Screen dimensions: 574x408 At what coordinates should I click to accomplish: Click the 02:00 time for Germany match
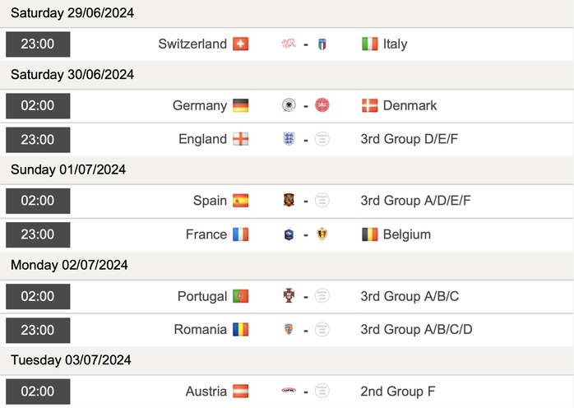(x=38, y=105)
